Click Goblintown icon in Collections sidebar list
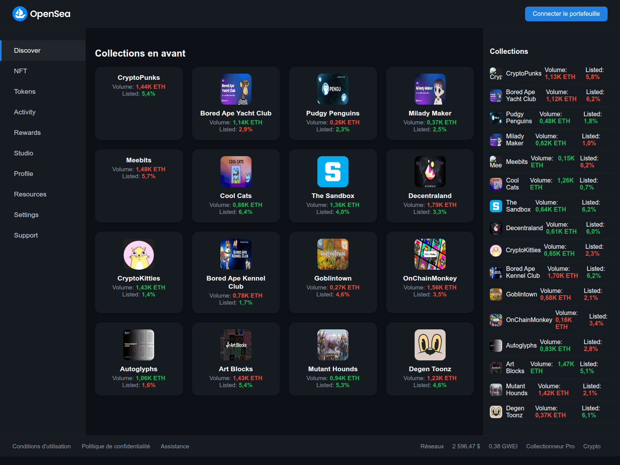 (x=496, y=294)
